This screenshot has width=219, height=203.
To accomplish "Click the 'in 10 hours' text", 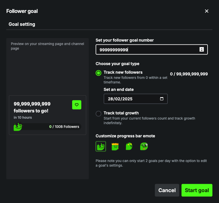I will click(23, 118).
